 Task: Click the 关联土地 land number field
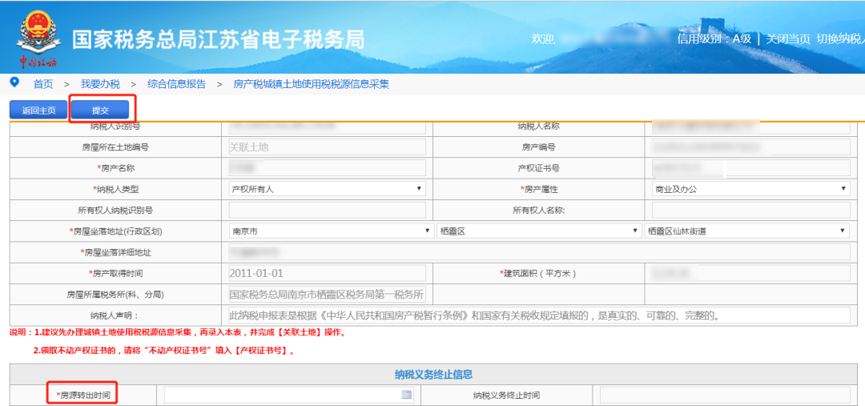327,147
